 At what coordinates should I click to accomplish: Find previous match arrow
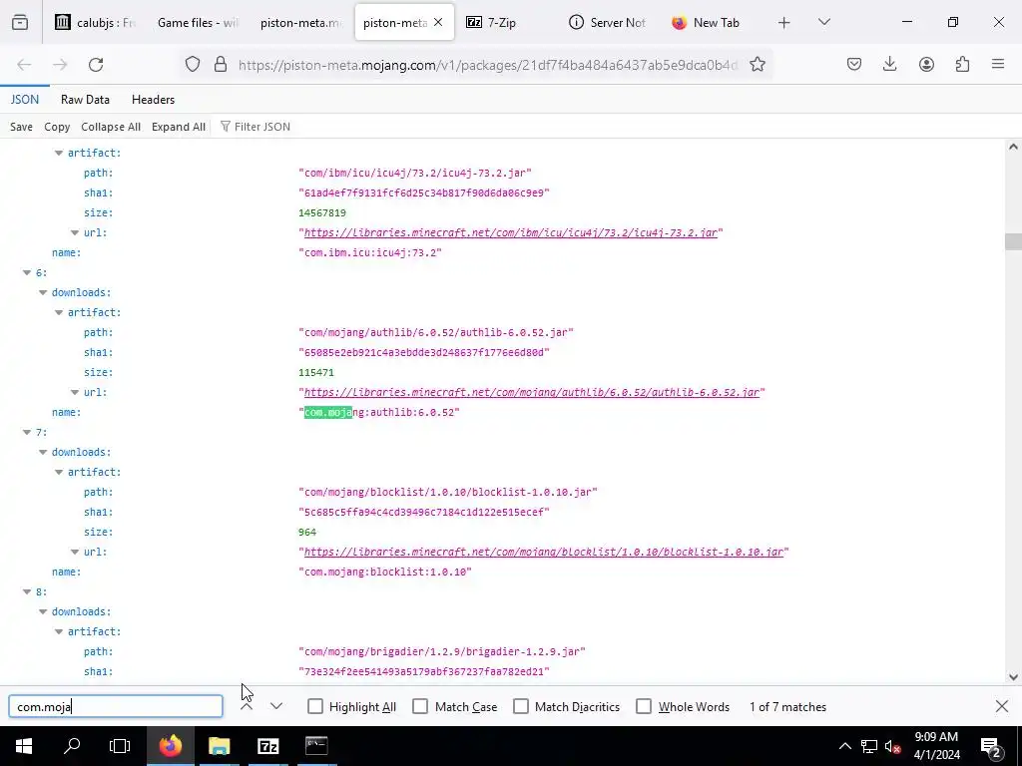click(x=247, y=707)
